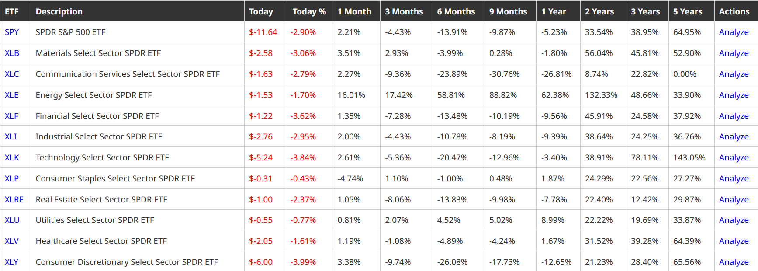
Task: Select the XLE ticker link
Action: point(11,95)
